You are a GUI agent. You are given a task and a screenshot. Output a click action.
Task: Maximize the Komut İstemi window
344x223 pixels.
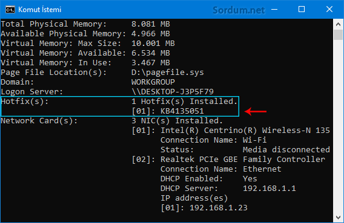(x=302, y=10)
